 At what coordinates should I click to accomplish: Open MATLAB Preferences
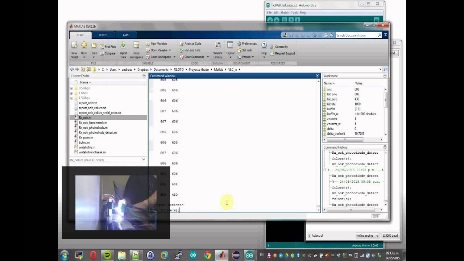(x=247, y=43)
